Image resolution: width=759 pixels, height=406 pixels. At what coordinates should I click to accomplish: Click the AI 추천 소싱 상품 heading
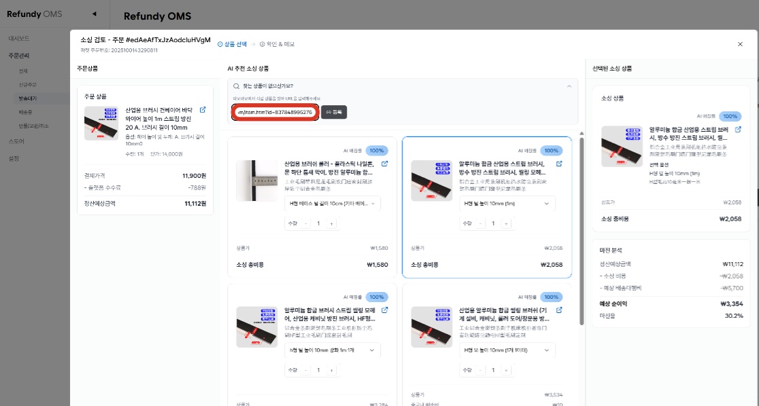pyautogui.click(x=248, y=69)
